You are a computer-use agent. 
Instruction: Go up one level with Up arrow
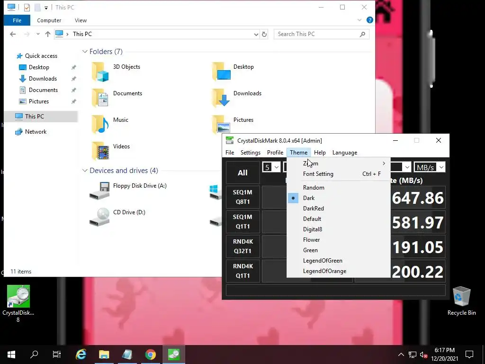point(48,34)
